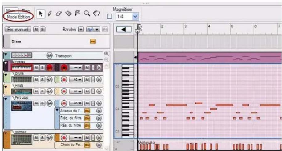Toggle ON for Rés. du filtre
The image size is (282, 151).
pyautogui.click(x=87, y=125)
